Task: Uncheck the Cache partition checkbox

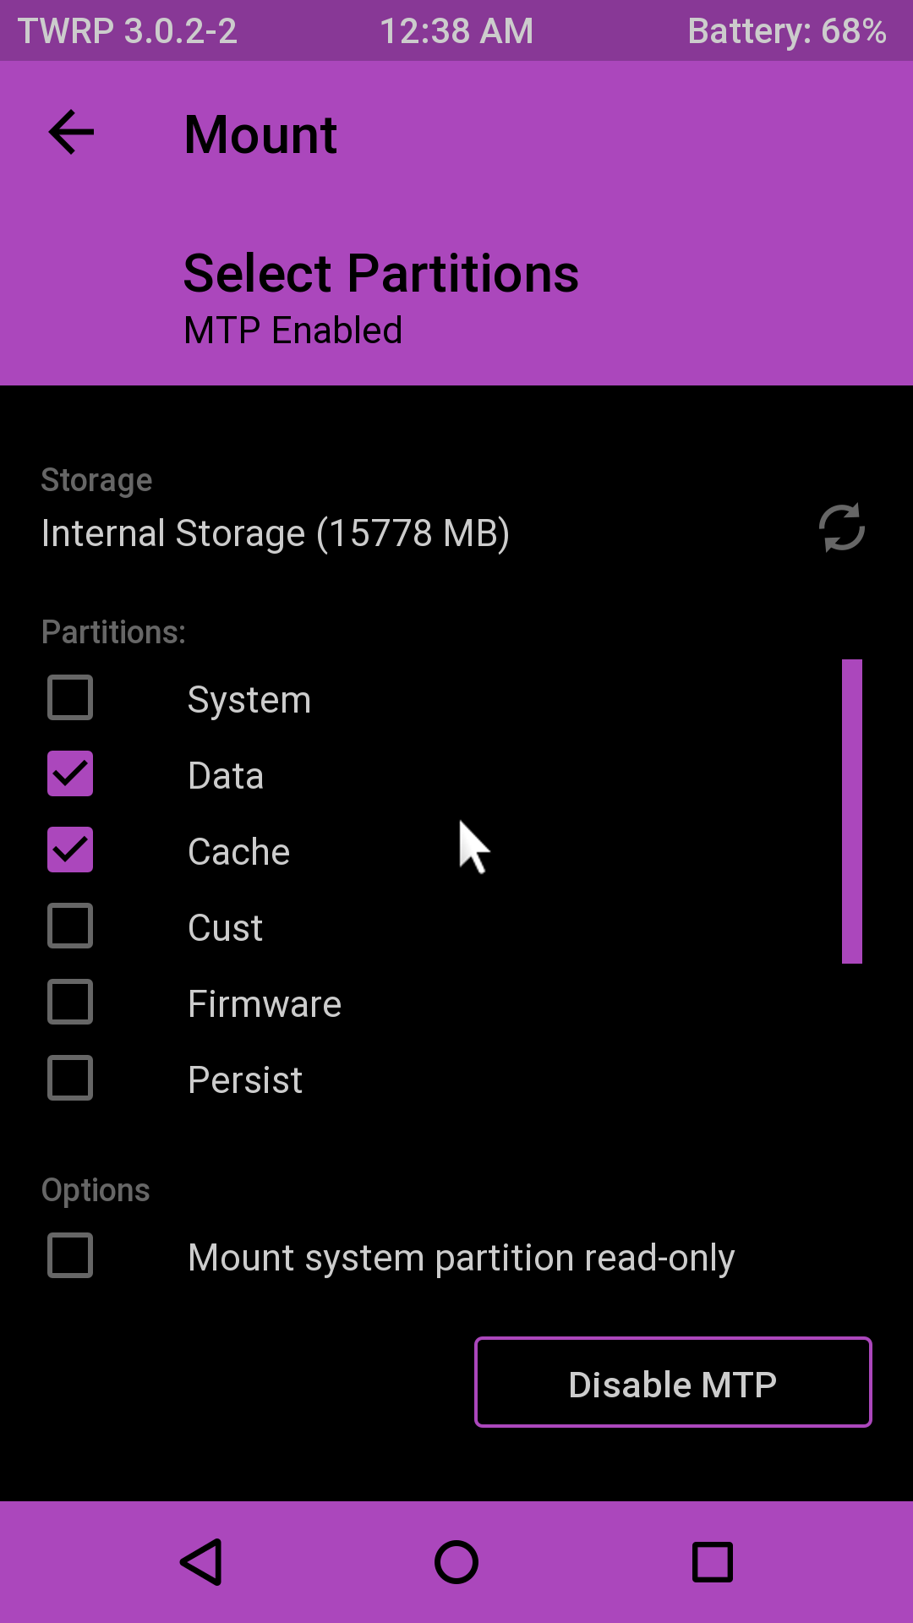Action: (70, 850)
